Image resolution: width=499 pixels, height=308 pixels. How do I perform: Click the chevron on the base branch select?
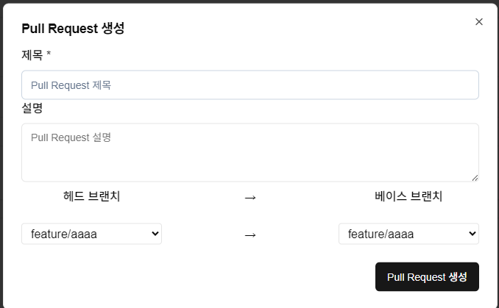(x=473, y=234)
